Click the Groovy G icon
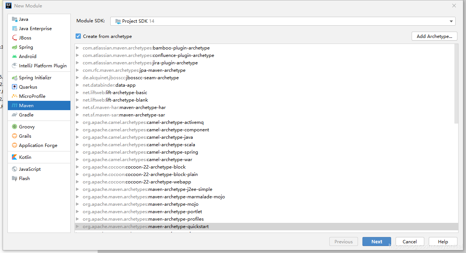This screenshot has width=466, height=253. [15, 127]
